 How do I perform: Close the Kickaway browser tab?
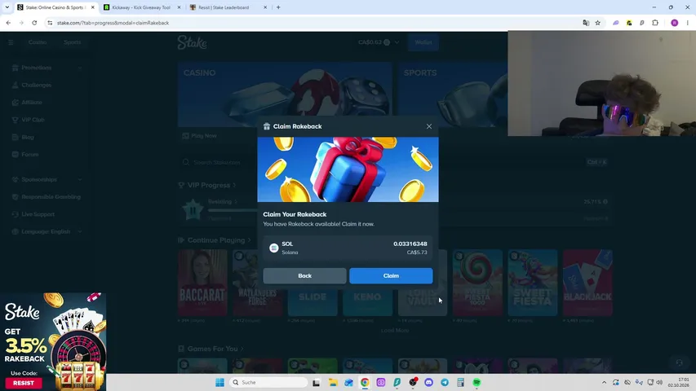pyautogui.click(x=179, y=7)
